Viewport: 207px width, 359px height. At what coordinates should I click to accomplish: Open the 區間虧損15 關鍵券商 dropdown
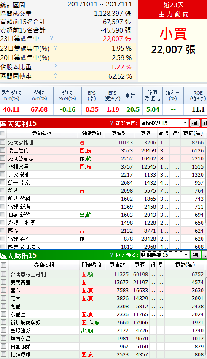tap(186, 255)
